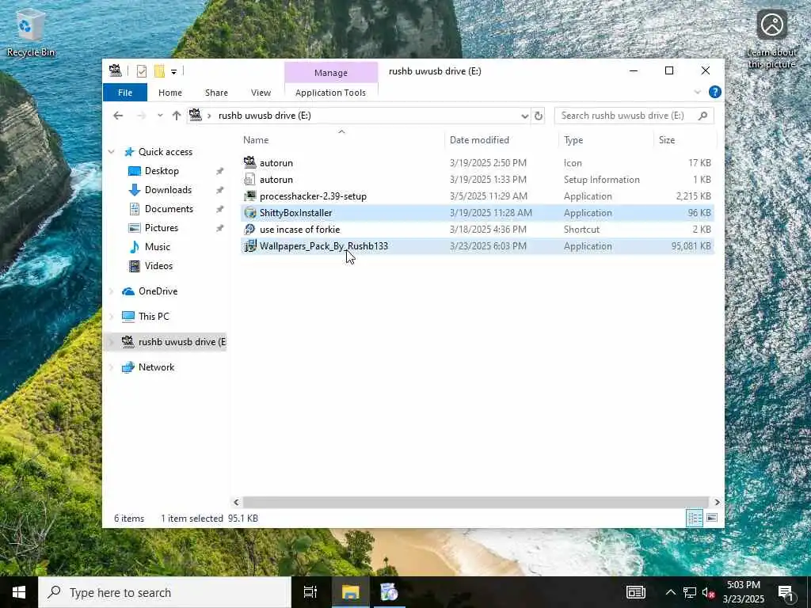Switch to Details view layout
Screen dimensions: 811x608
(695, 518)
